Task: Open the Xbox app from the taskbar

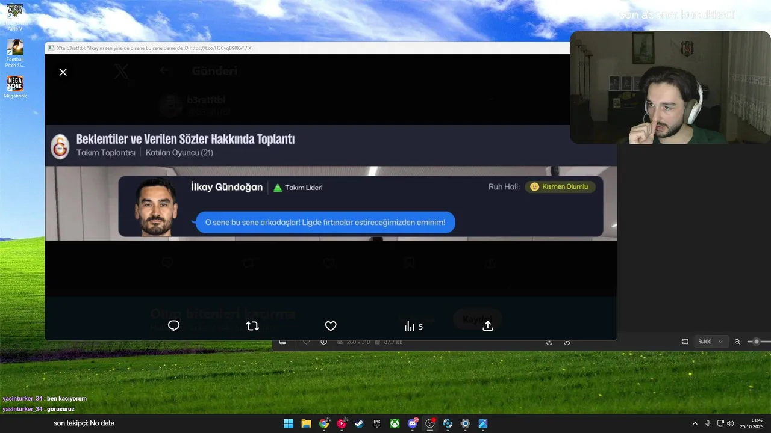Action: [395, 423]
